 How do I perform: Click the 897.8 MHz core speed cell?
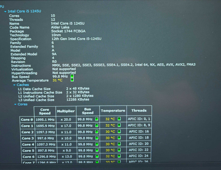point(46,151)
